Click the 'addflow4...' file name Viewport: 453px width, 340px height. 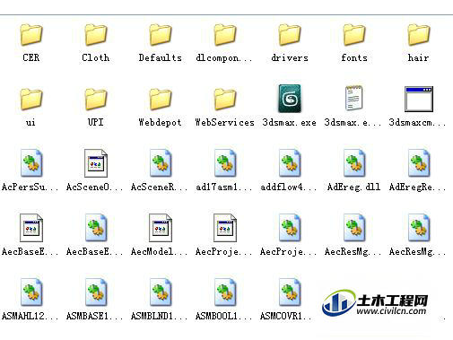[x=288, y=187]
